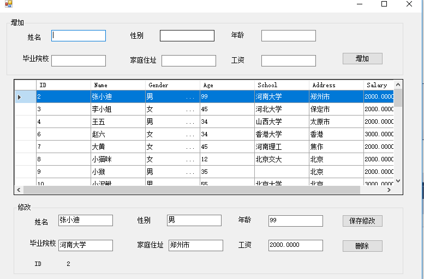Sort by the ID column header
Image resolution: width=424 pixels, height=279 pixels.
tap(63, 85)
